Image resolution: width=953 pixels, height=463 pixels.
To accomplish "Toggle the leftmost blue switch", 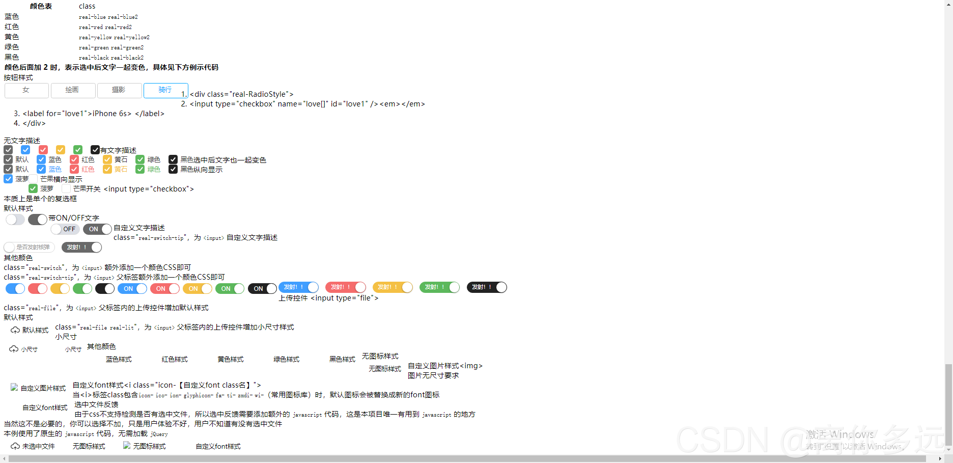I will 15,288.
